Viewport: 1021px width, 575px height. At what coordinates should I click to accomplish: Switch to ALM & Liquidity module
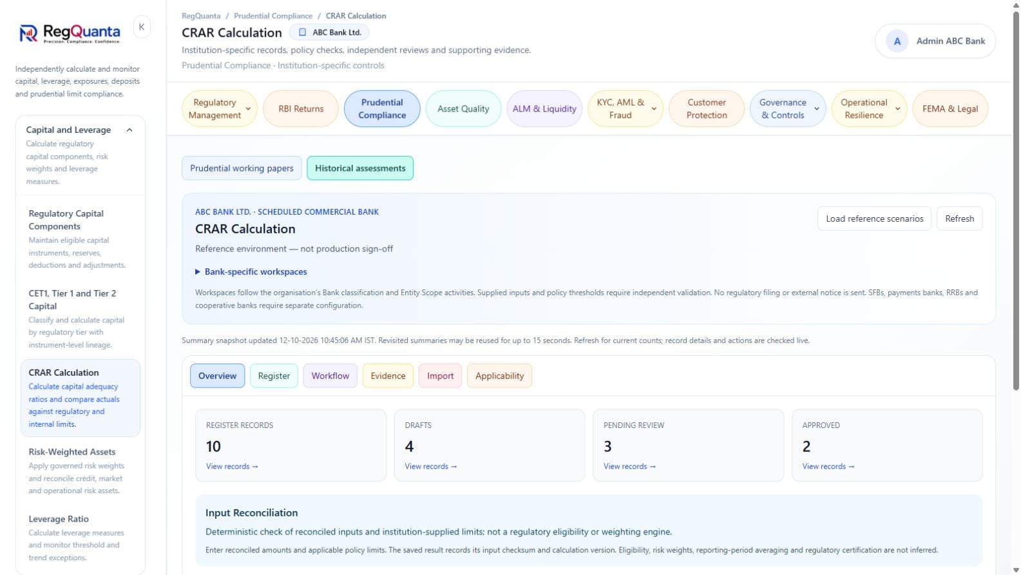click(x=544, y=109)
